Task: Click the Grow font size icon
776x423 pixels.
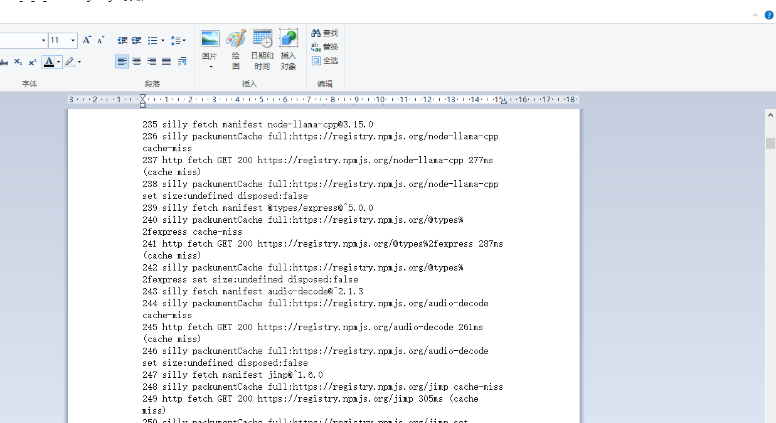Action: (87, 40)
